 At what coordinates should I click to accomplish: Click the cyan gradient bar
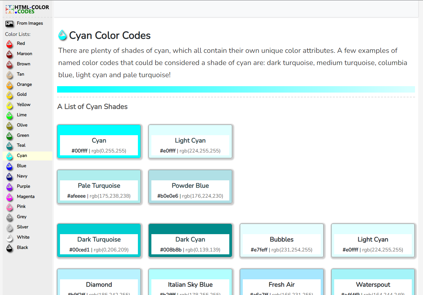coord(236,89)
